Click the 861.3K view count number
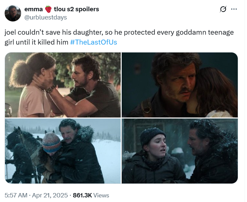The width and height of the screenshot is (247, 202). pyautogui.click(x=82, y=195)
